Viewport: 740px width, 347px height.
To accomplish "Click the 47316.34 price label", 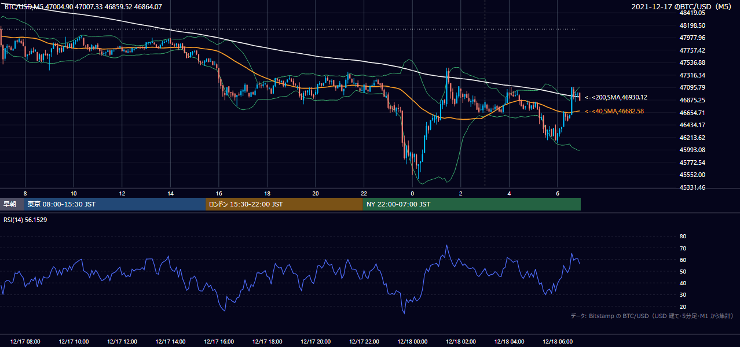I will pos(692,75).
